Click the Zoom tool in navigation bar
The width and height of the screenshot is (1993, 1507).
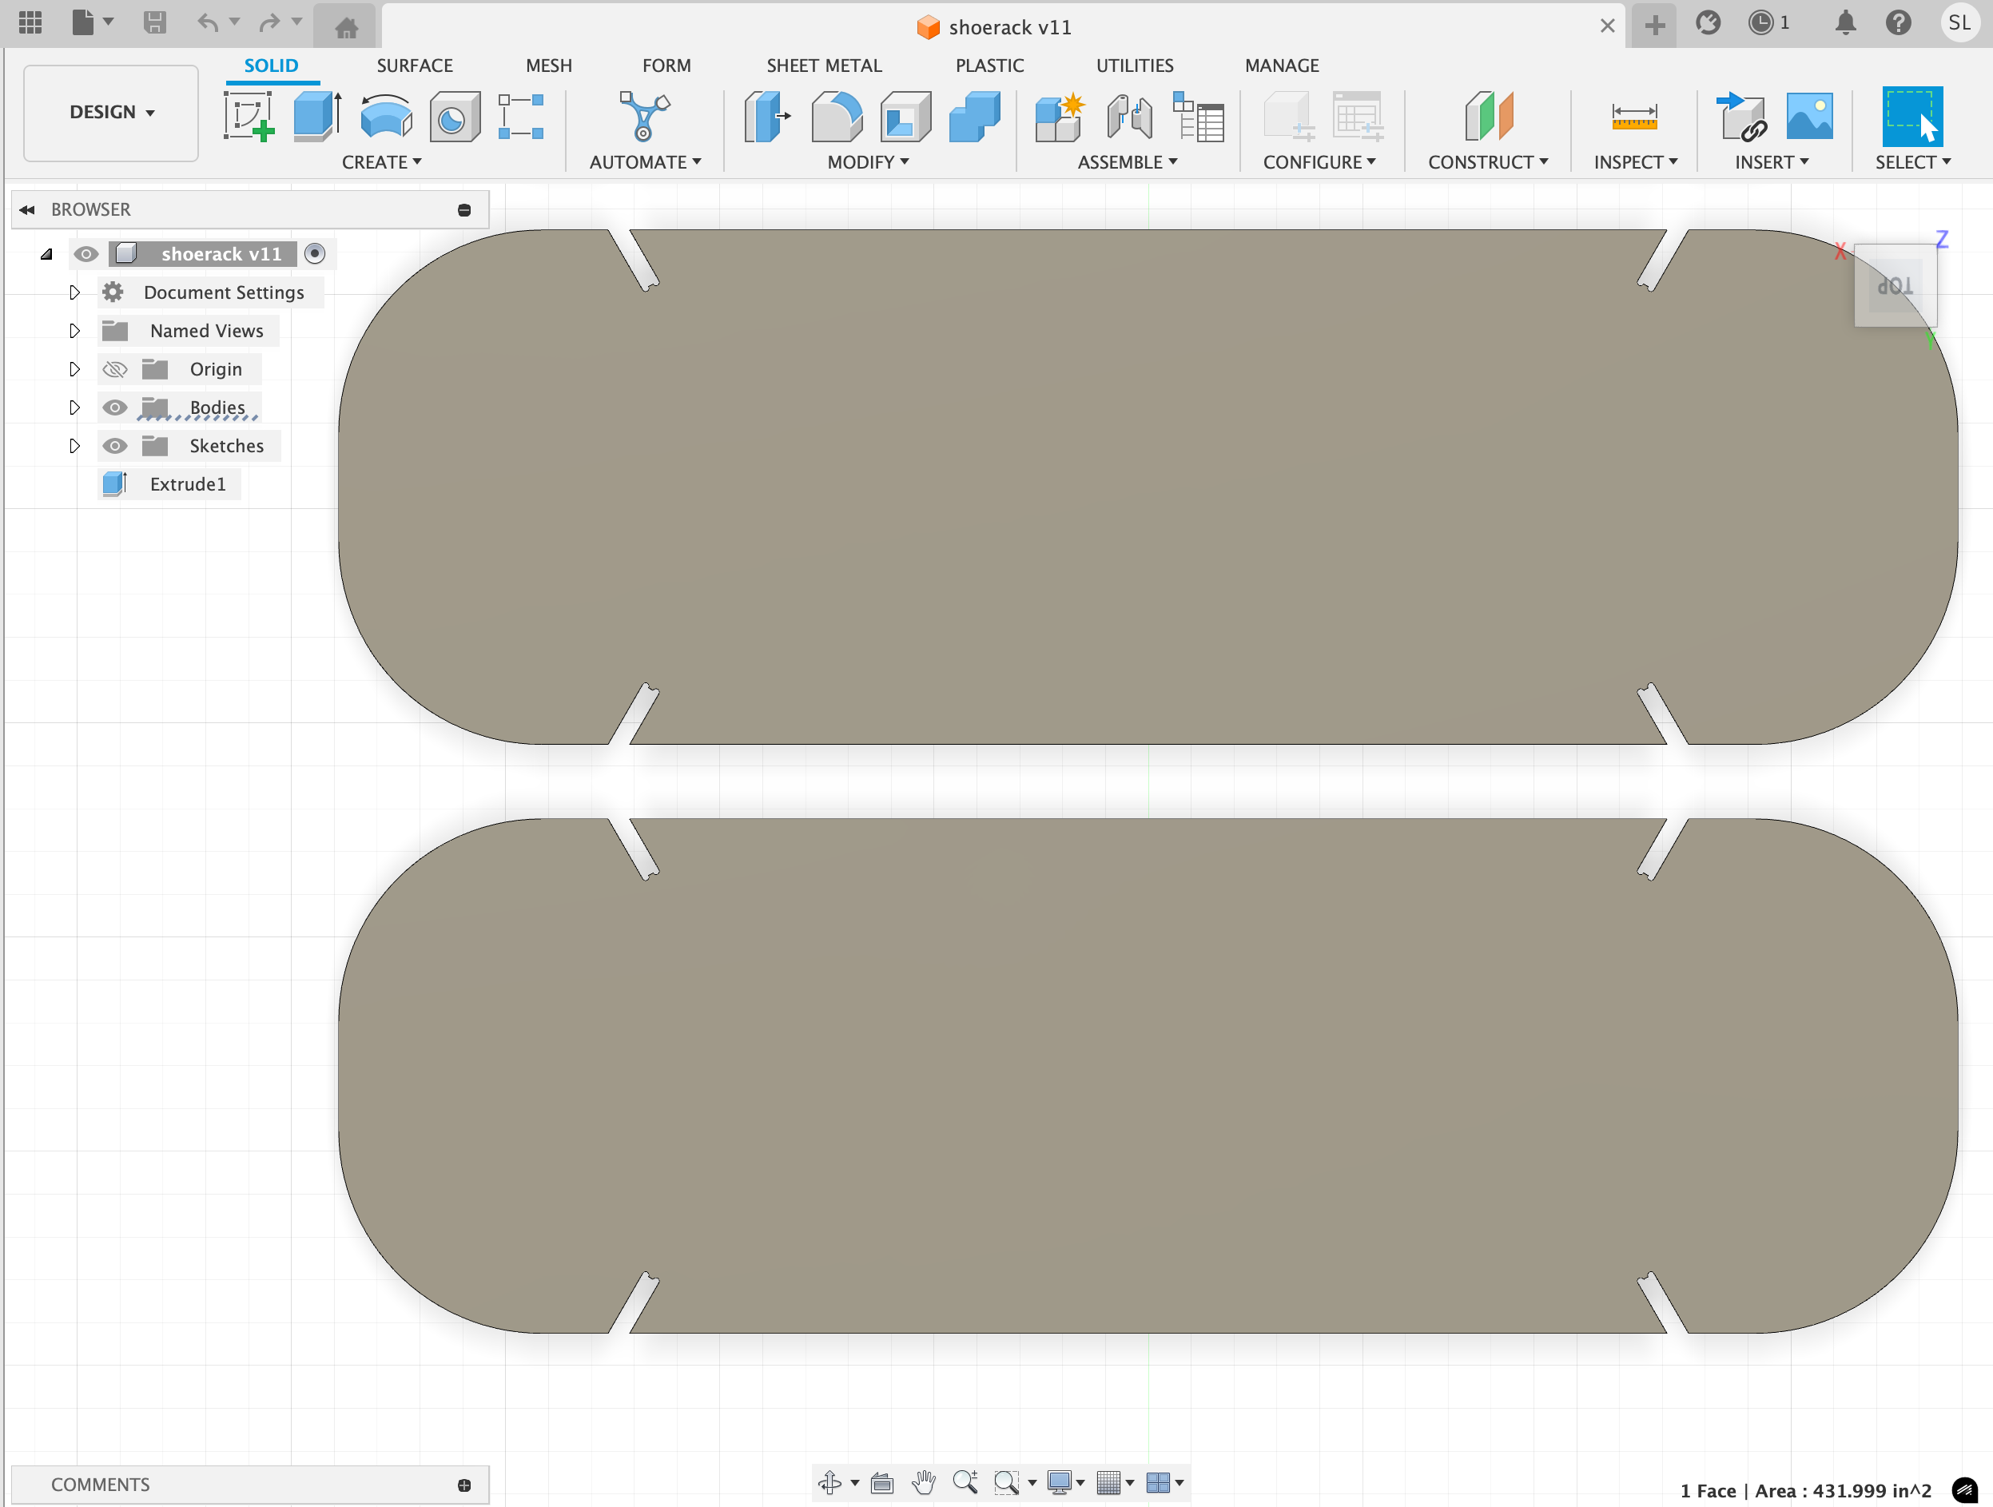pos(965,1481)
